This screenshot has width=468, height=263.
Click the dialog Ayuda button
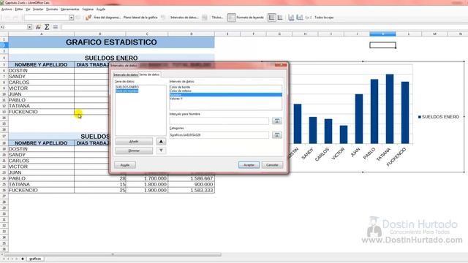click(125, 165)
